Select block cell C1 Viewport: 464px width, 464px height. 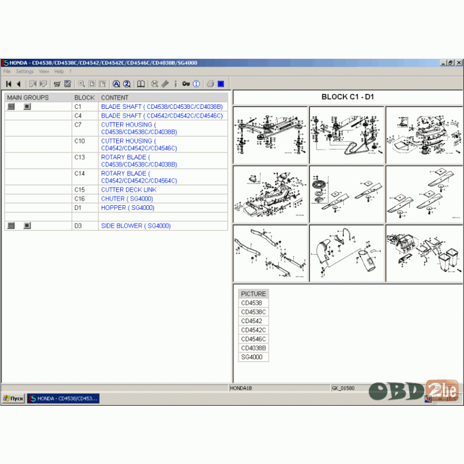tap(85, 107)
